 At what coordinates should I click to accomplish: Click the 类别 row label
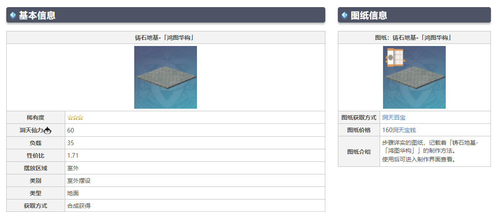[36, 181]
